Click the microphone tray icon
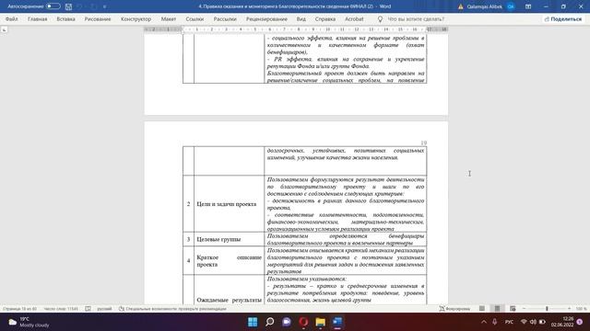 click(x=495, y=322)
